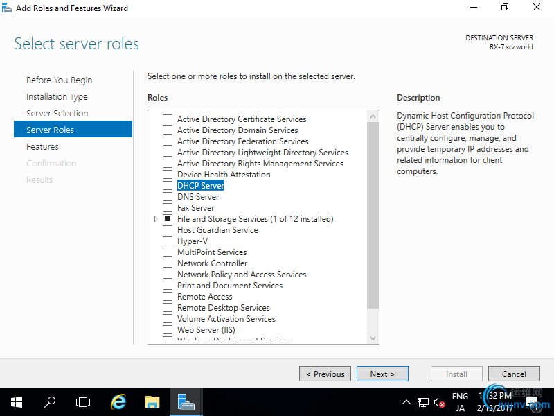Screen dimensions: 554x416
Task: Click the roles list scroll down arrow
Action: coord(373,338)
